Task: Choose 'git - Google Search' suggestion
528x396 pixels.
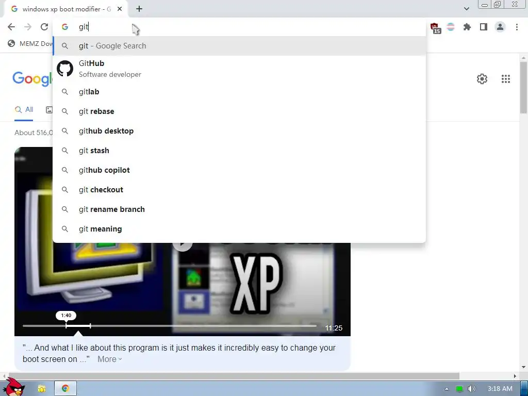Action: 239,46
